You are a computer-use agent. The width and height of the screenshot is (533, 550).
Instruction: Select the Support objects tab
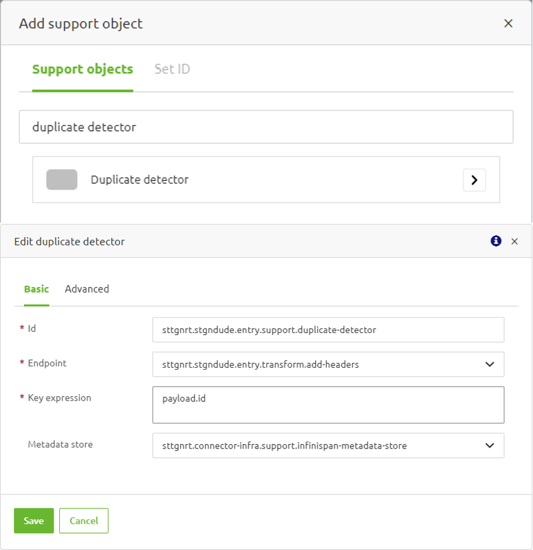82,69
